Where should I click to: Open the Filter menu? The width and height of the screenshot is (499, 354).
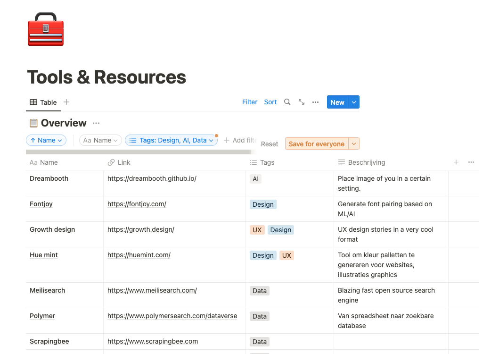click(250, 102)
